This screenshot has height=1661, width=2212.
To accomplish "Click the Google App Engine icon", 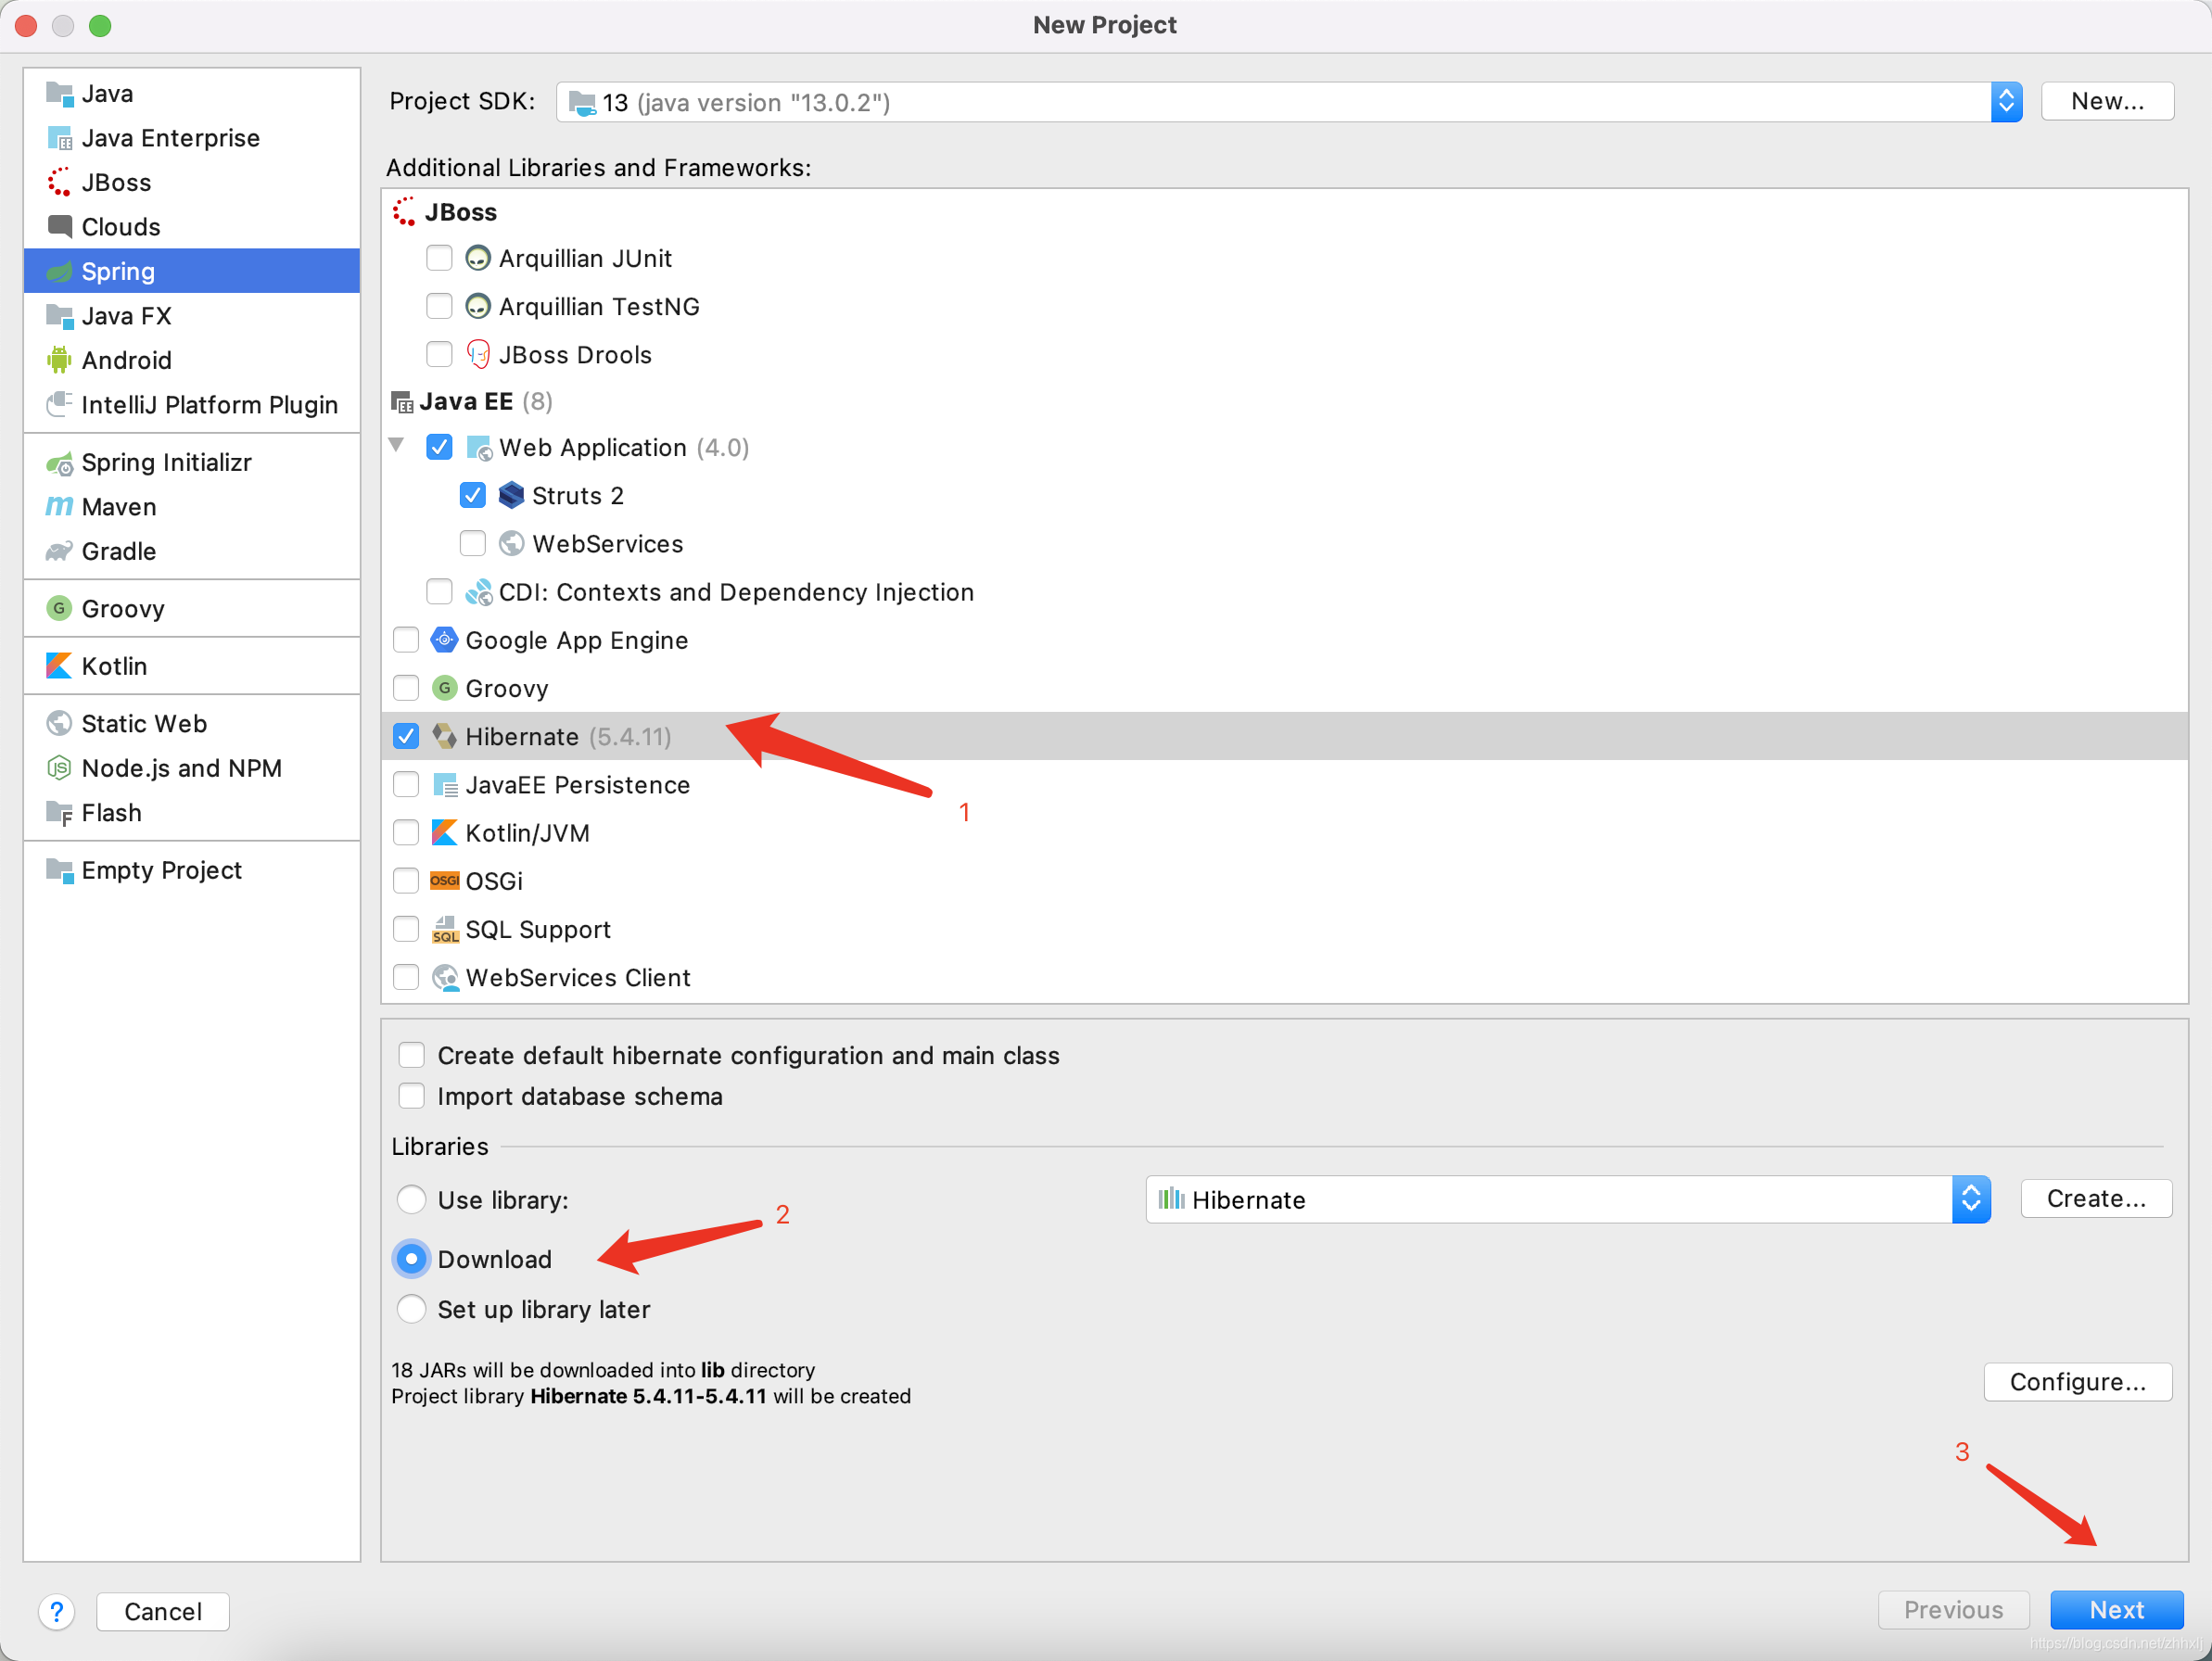I will [444, 640].
